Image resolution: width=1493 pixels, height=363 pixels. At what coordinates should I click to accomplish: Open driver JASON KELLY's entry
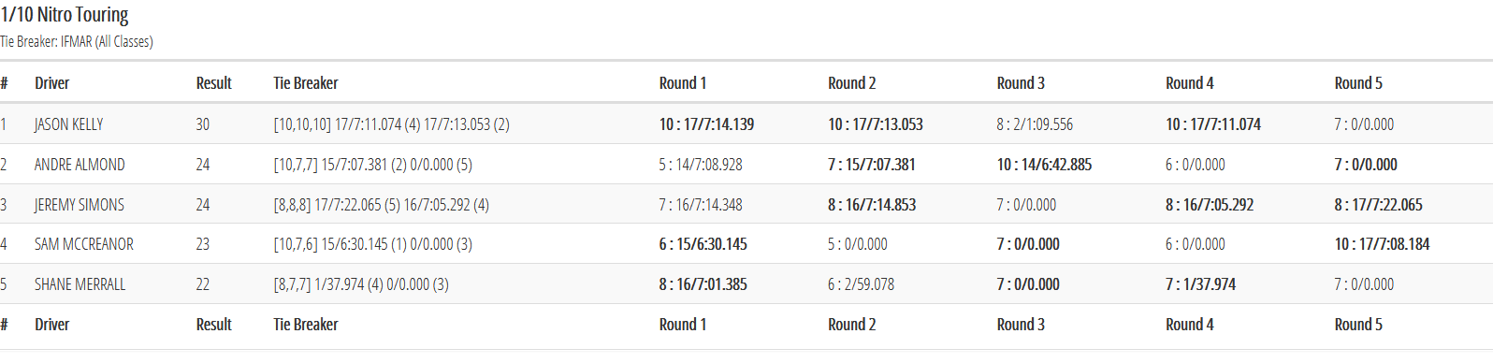click(69, 124)
